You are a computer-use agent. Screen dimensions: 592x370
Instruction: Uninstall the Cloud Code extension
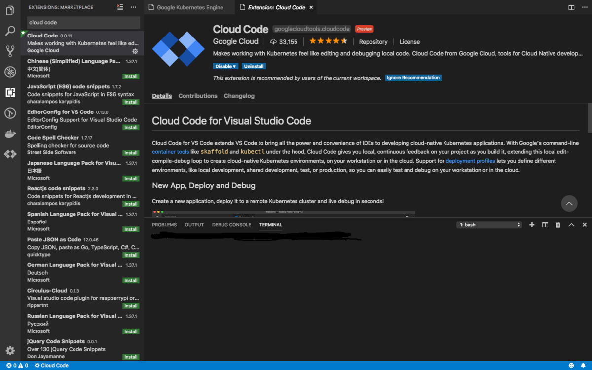pos(254,66)
